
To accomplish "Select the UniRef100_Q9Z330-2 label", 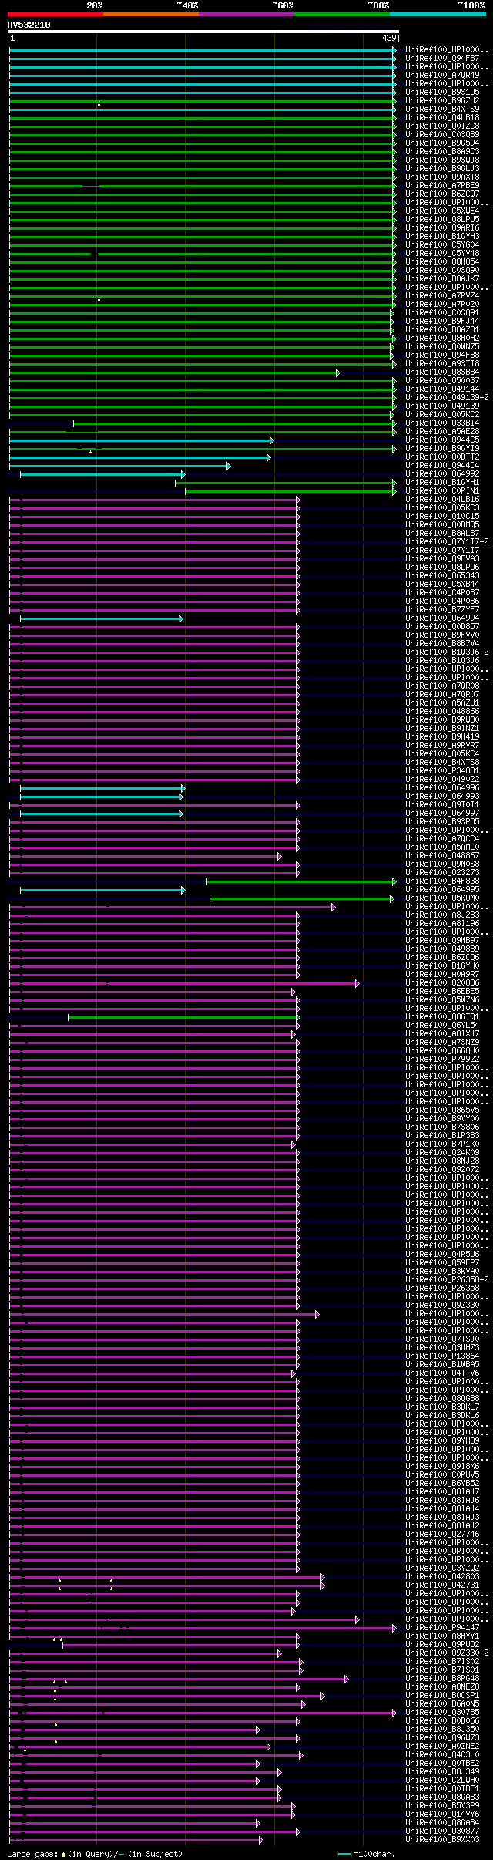I will coord(447,1653).
